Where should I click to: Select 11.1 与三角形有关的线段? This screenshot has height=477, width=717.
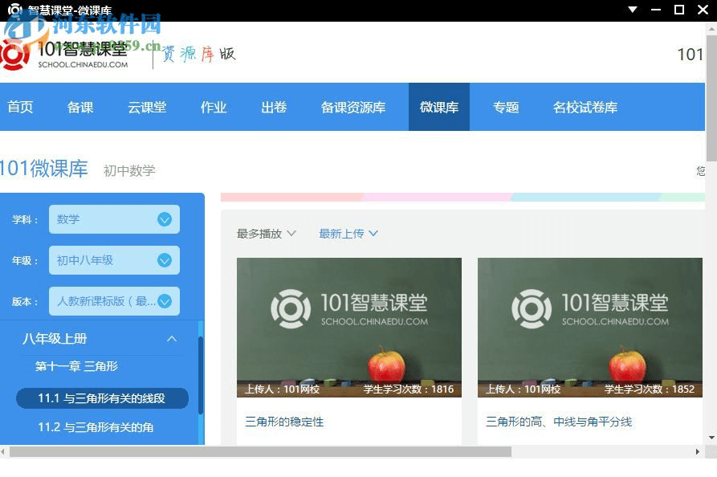pyautogui.click(x=103, y=398)
